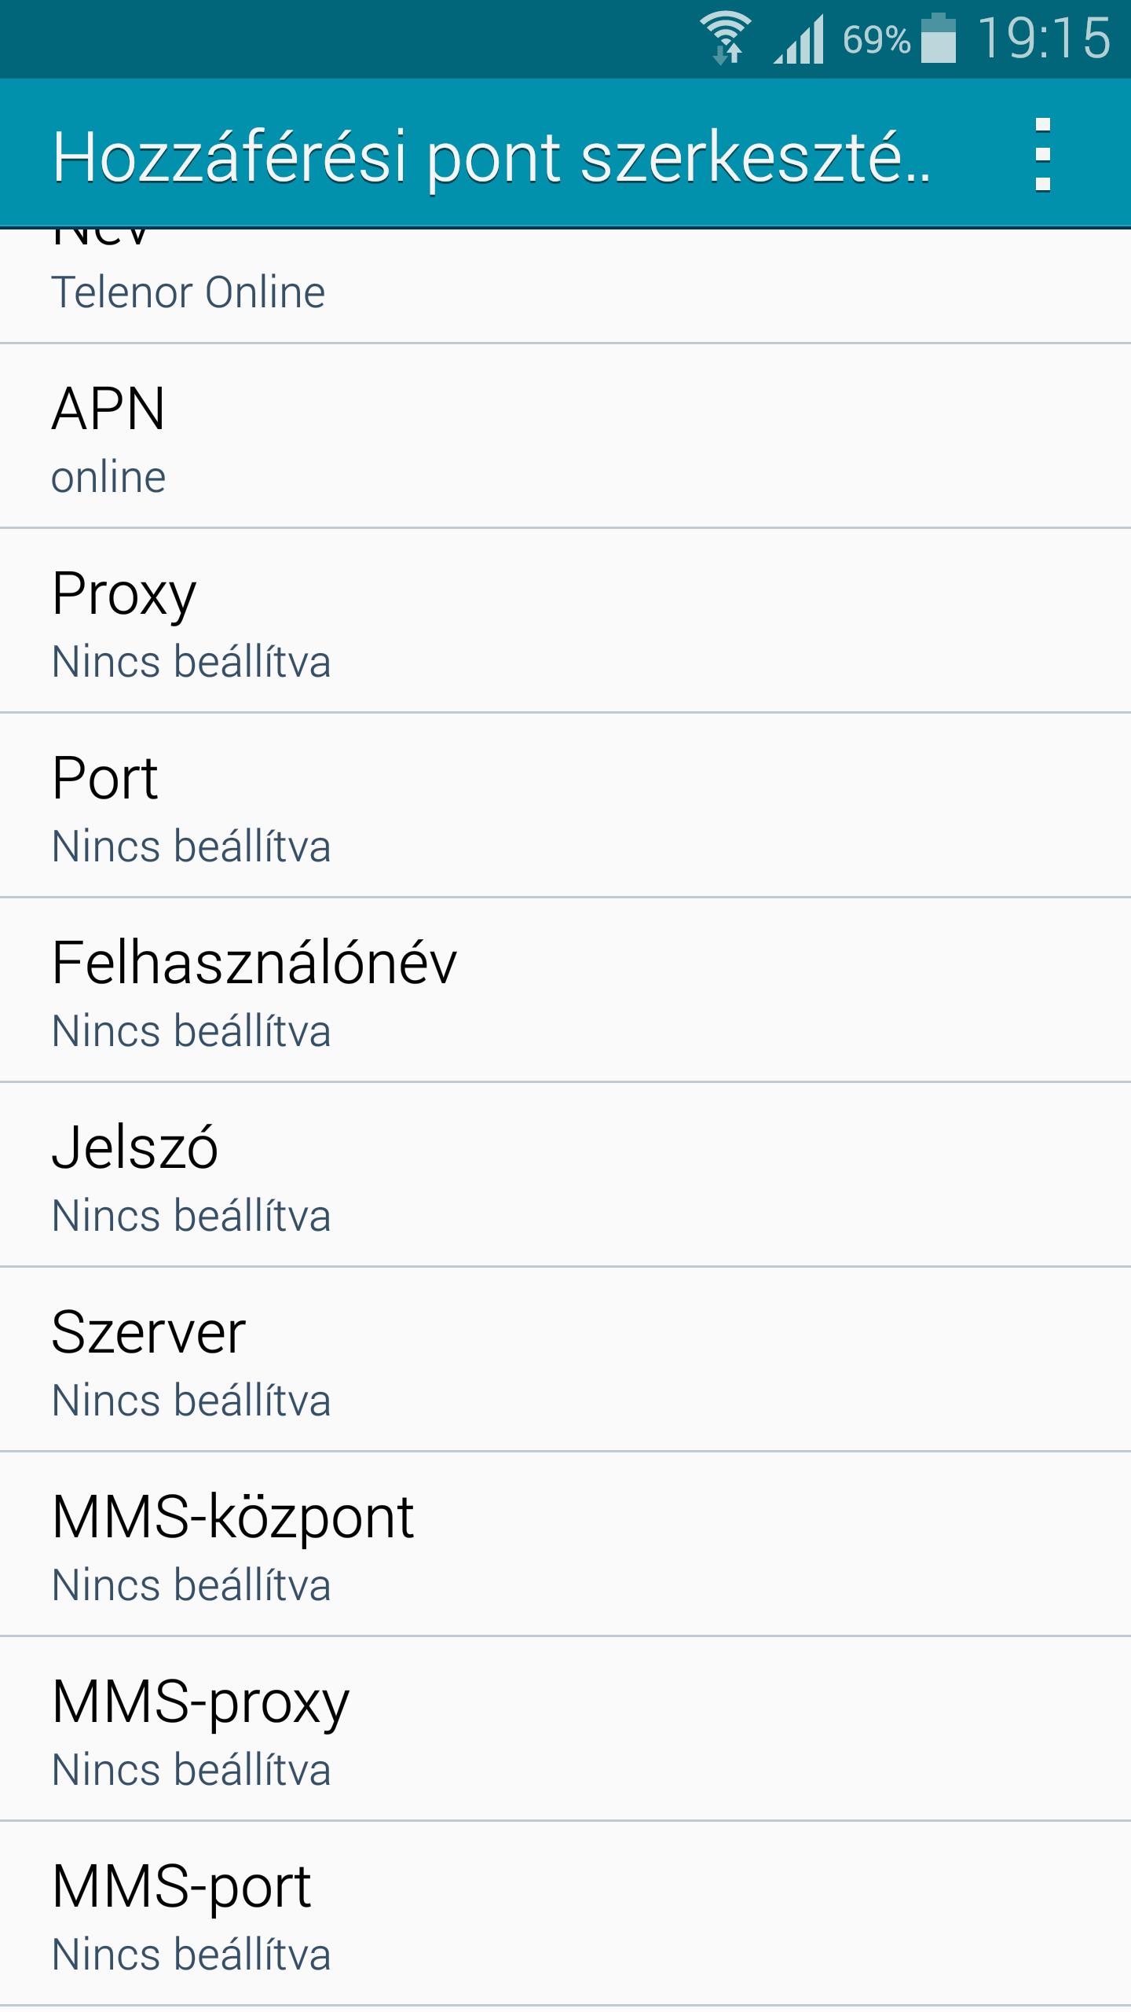This screenshot has width=1131, height=2012.
Task: Tap the Hozzáférési pont szerkesztése title
Action: coord(492,157)
